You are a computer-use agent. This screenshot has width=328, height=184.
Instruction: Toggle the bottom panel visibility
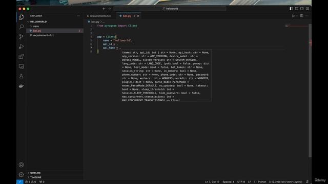click(297, 9)
